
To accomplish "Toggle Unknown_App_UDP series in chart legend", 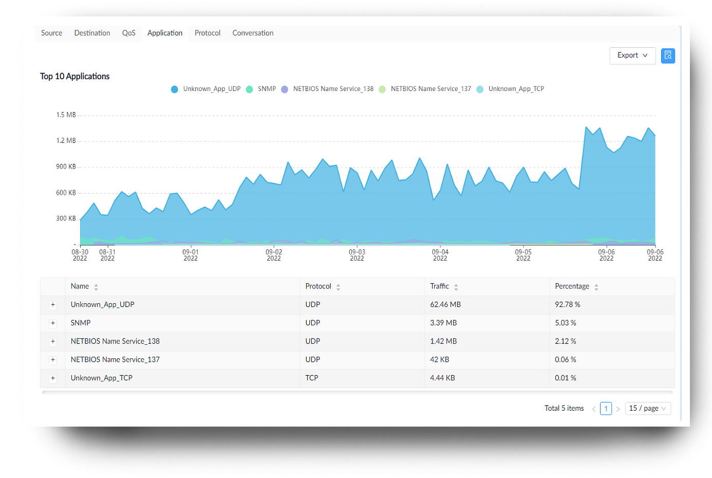I will (x=206, y=89).
